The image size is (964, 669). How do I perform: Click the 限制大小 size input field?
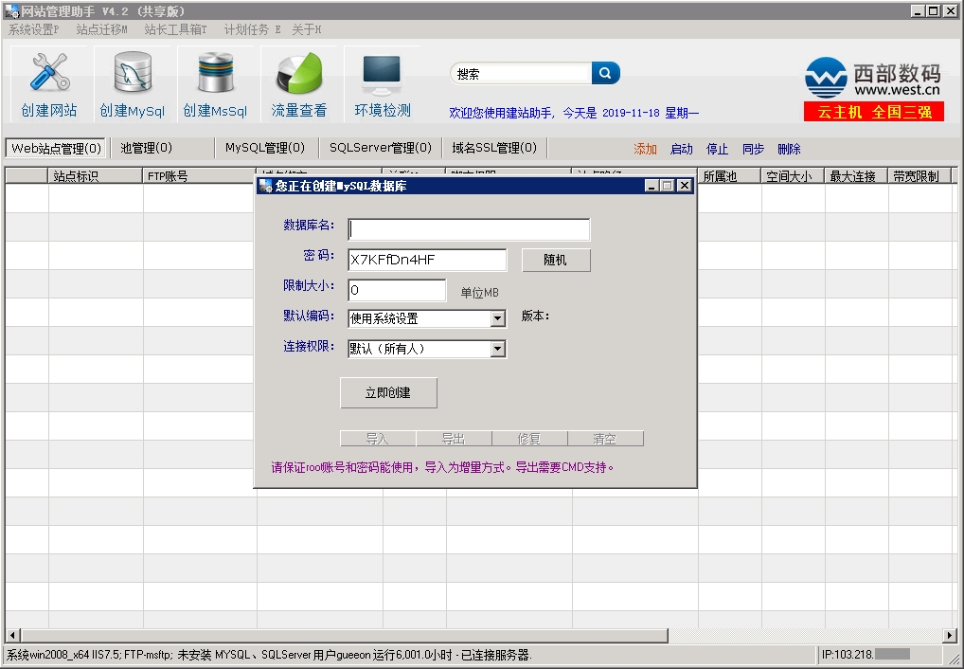point(397,290)
